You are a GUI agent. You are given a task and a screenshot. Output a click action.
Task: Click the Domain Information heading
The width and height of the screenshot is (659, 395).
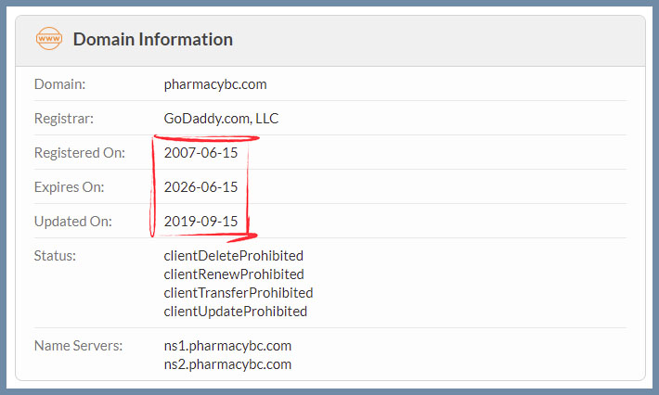(153, 40)
